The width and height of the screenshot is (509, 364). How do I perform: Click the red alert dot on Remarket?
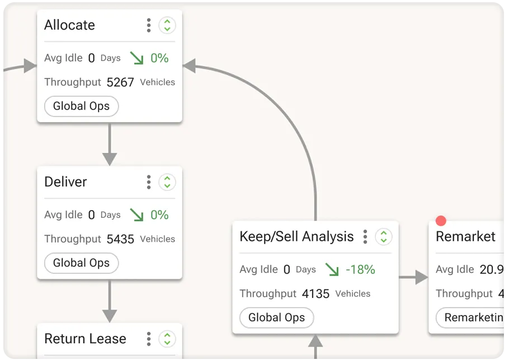point(441,221)
